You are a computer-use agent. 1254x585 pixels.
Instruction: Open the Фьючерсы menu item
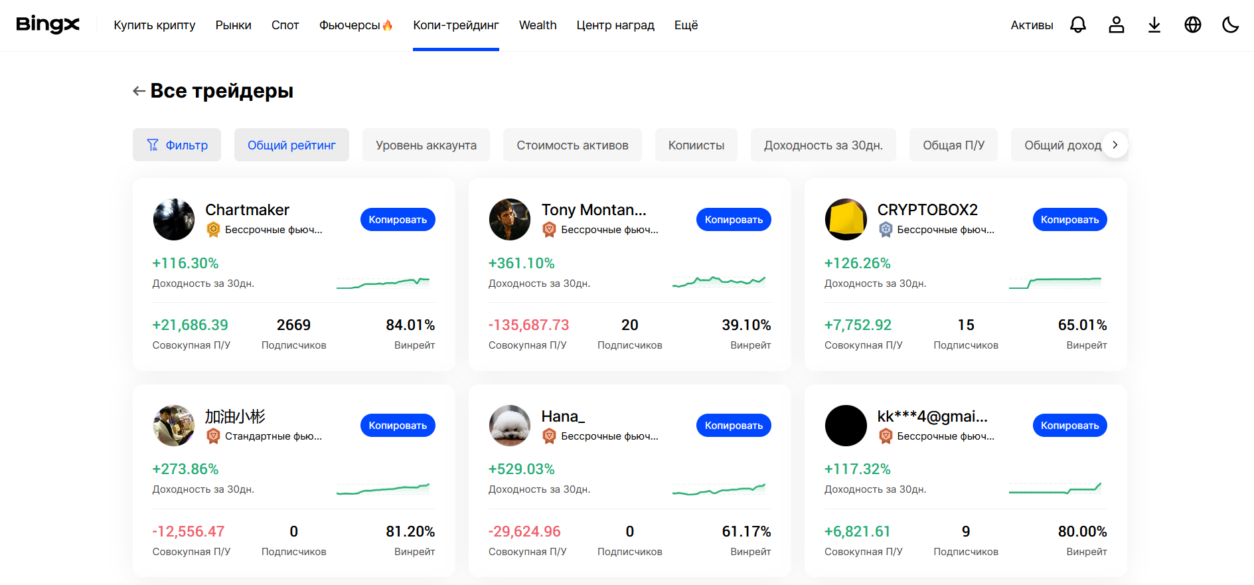click(x=355, y=25)
